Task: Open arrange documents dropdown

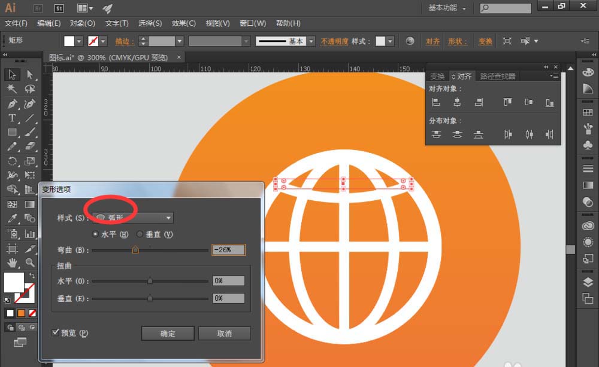Action: tap(85, 8)
